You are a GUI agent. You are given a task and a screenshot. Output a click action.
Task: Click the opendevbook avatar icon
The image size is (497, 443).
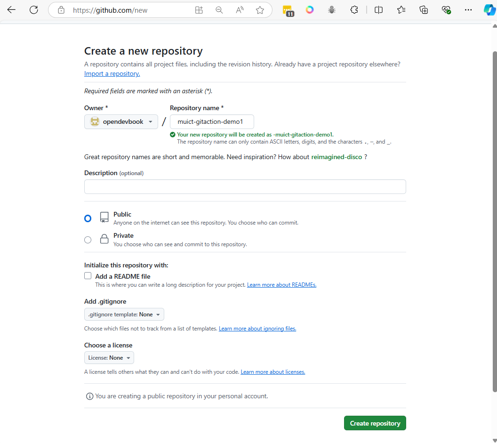tap(95, 121)
